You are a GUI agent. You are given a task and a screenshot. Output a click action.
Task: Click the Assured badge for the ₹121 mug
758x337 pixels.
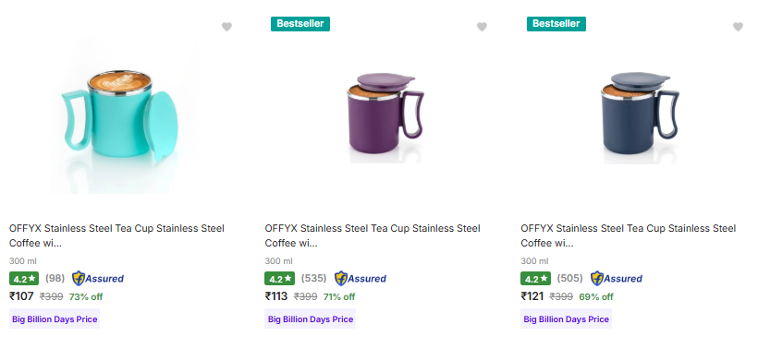(x=617, y=279)
